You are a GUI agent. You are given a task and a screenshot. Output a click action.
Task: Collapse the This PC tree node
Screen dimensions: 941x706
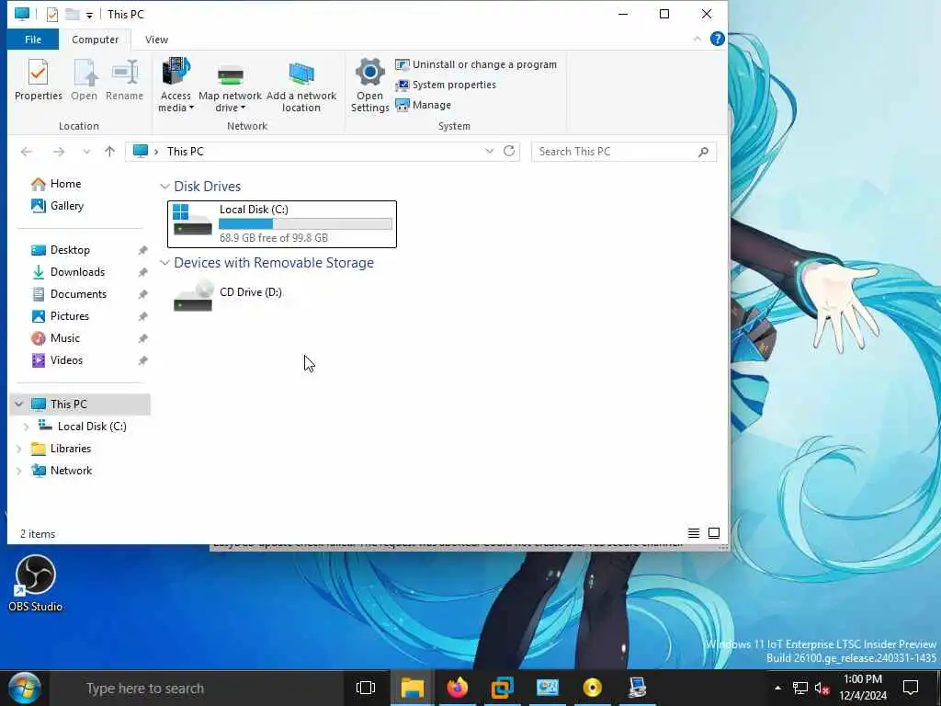pos(19,404)
